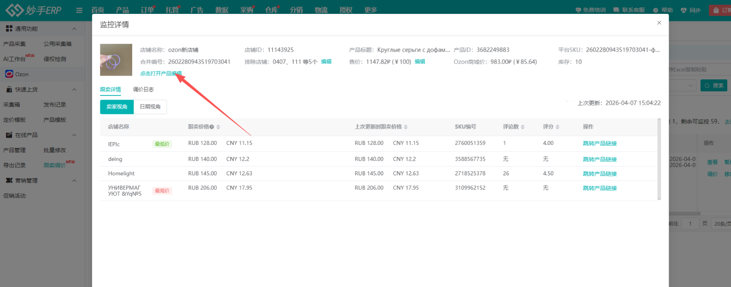Click the product earring thumbnail image
The height and width of the screenshot is (287, 731).
(x=116, y=60)
